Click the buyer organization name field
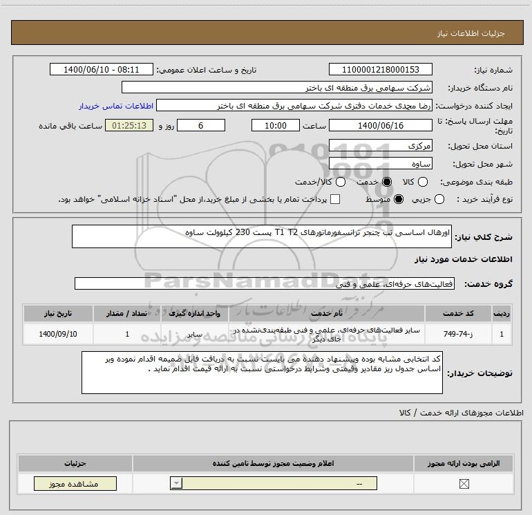The image size is (532, 515). [277, 87]
